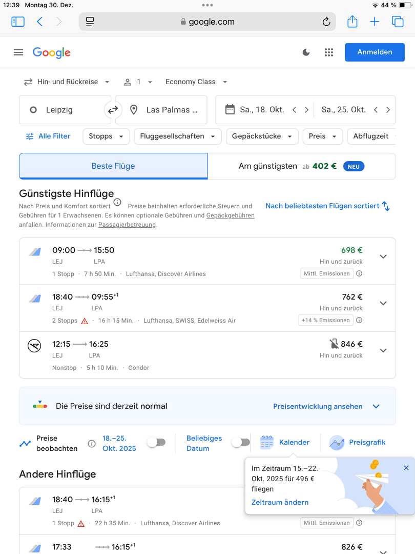415x554 pixels.
Task: Click the Anmelden button
Action: [375, 52]
